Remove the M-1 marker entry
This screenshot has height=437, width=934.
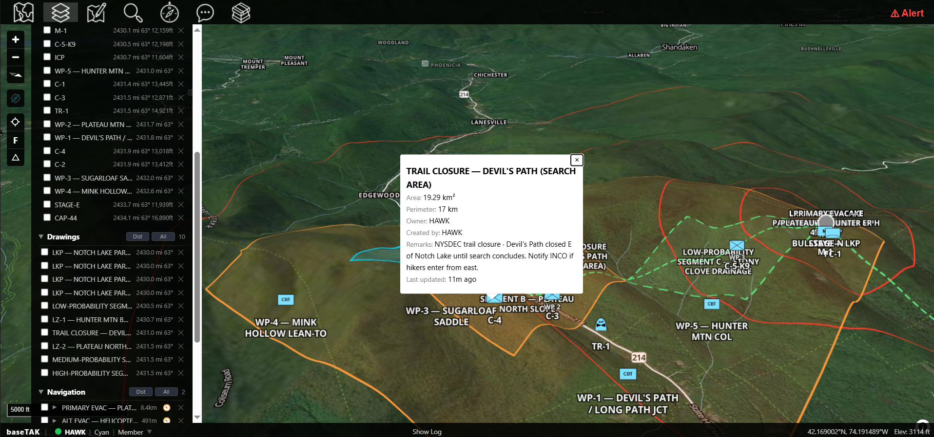181,30
